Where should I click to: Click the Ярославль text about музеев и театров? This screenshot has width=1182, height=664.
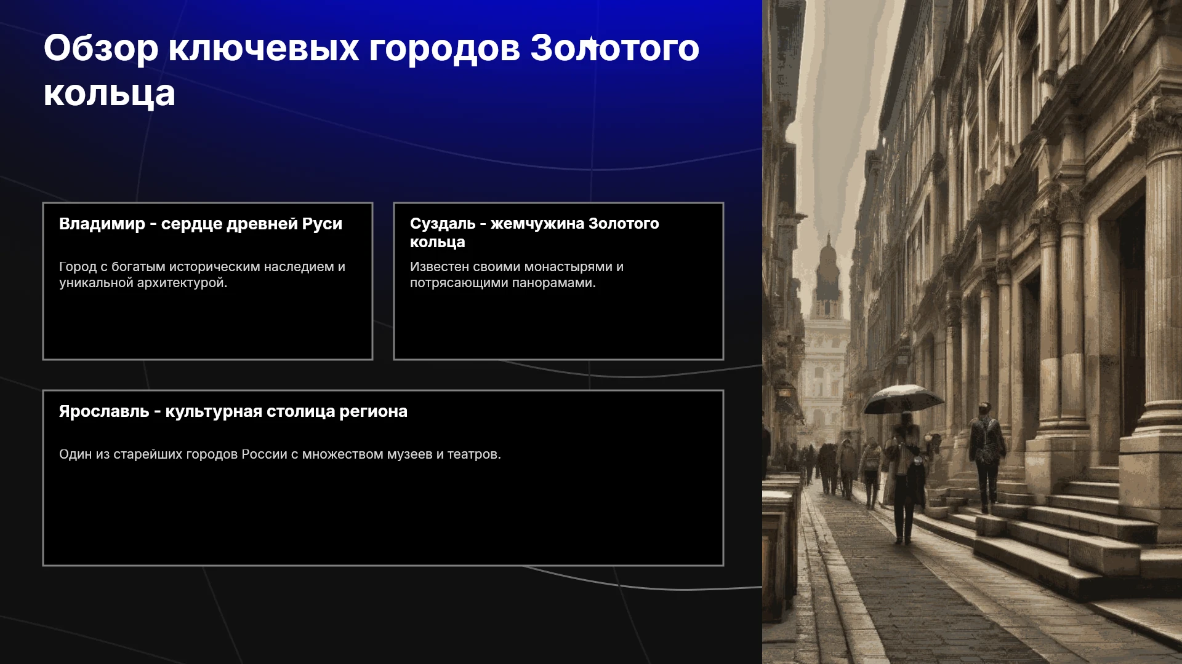280,454
